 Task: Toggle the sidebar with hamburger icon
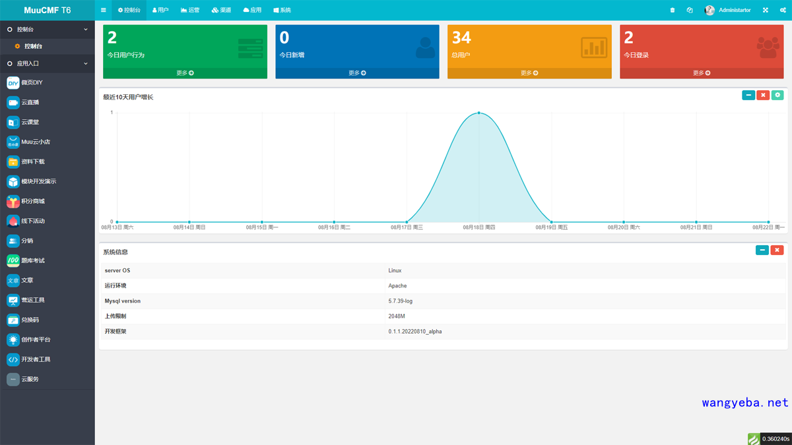click(x=104, y=10)
